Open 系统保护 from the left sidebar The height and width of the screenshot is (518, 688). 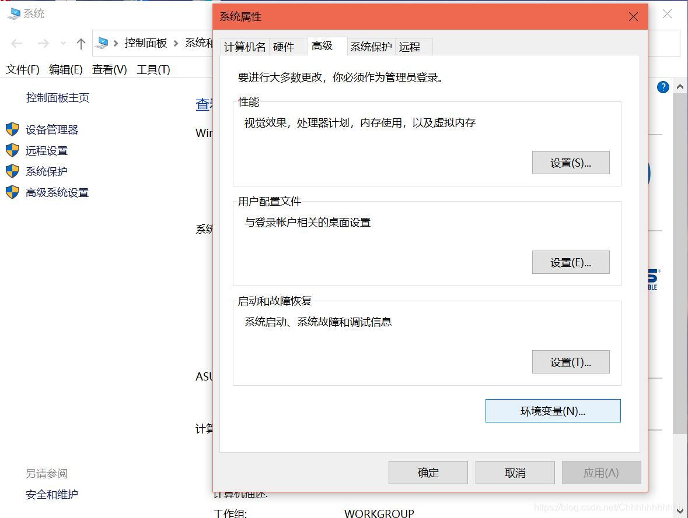point(46,171)
